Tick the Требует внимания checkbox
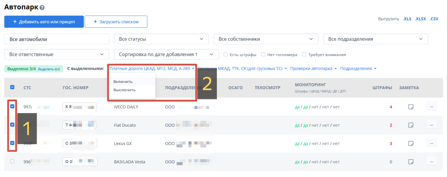The image size is (447, 177). point(304,54)
